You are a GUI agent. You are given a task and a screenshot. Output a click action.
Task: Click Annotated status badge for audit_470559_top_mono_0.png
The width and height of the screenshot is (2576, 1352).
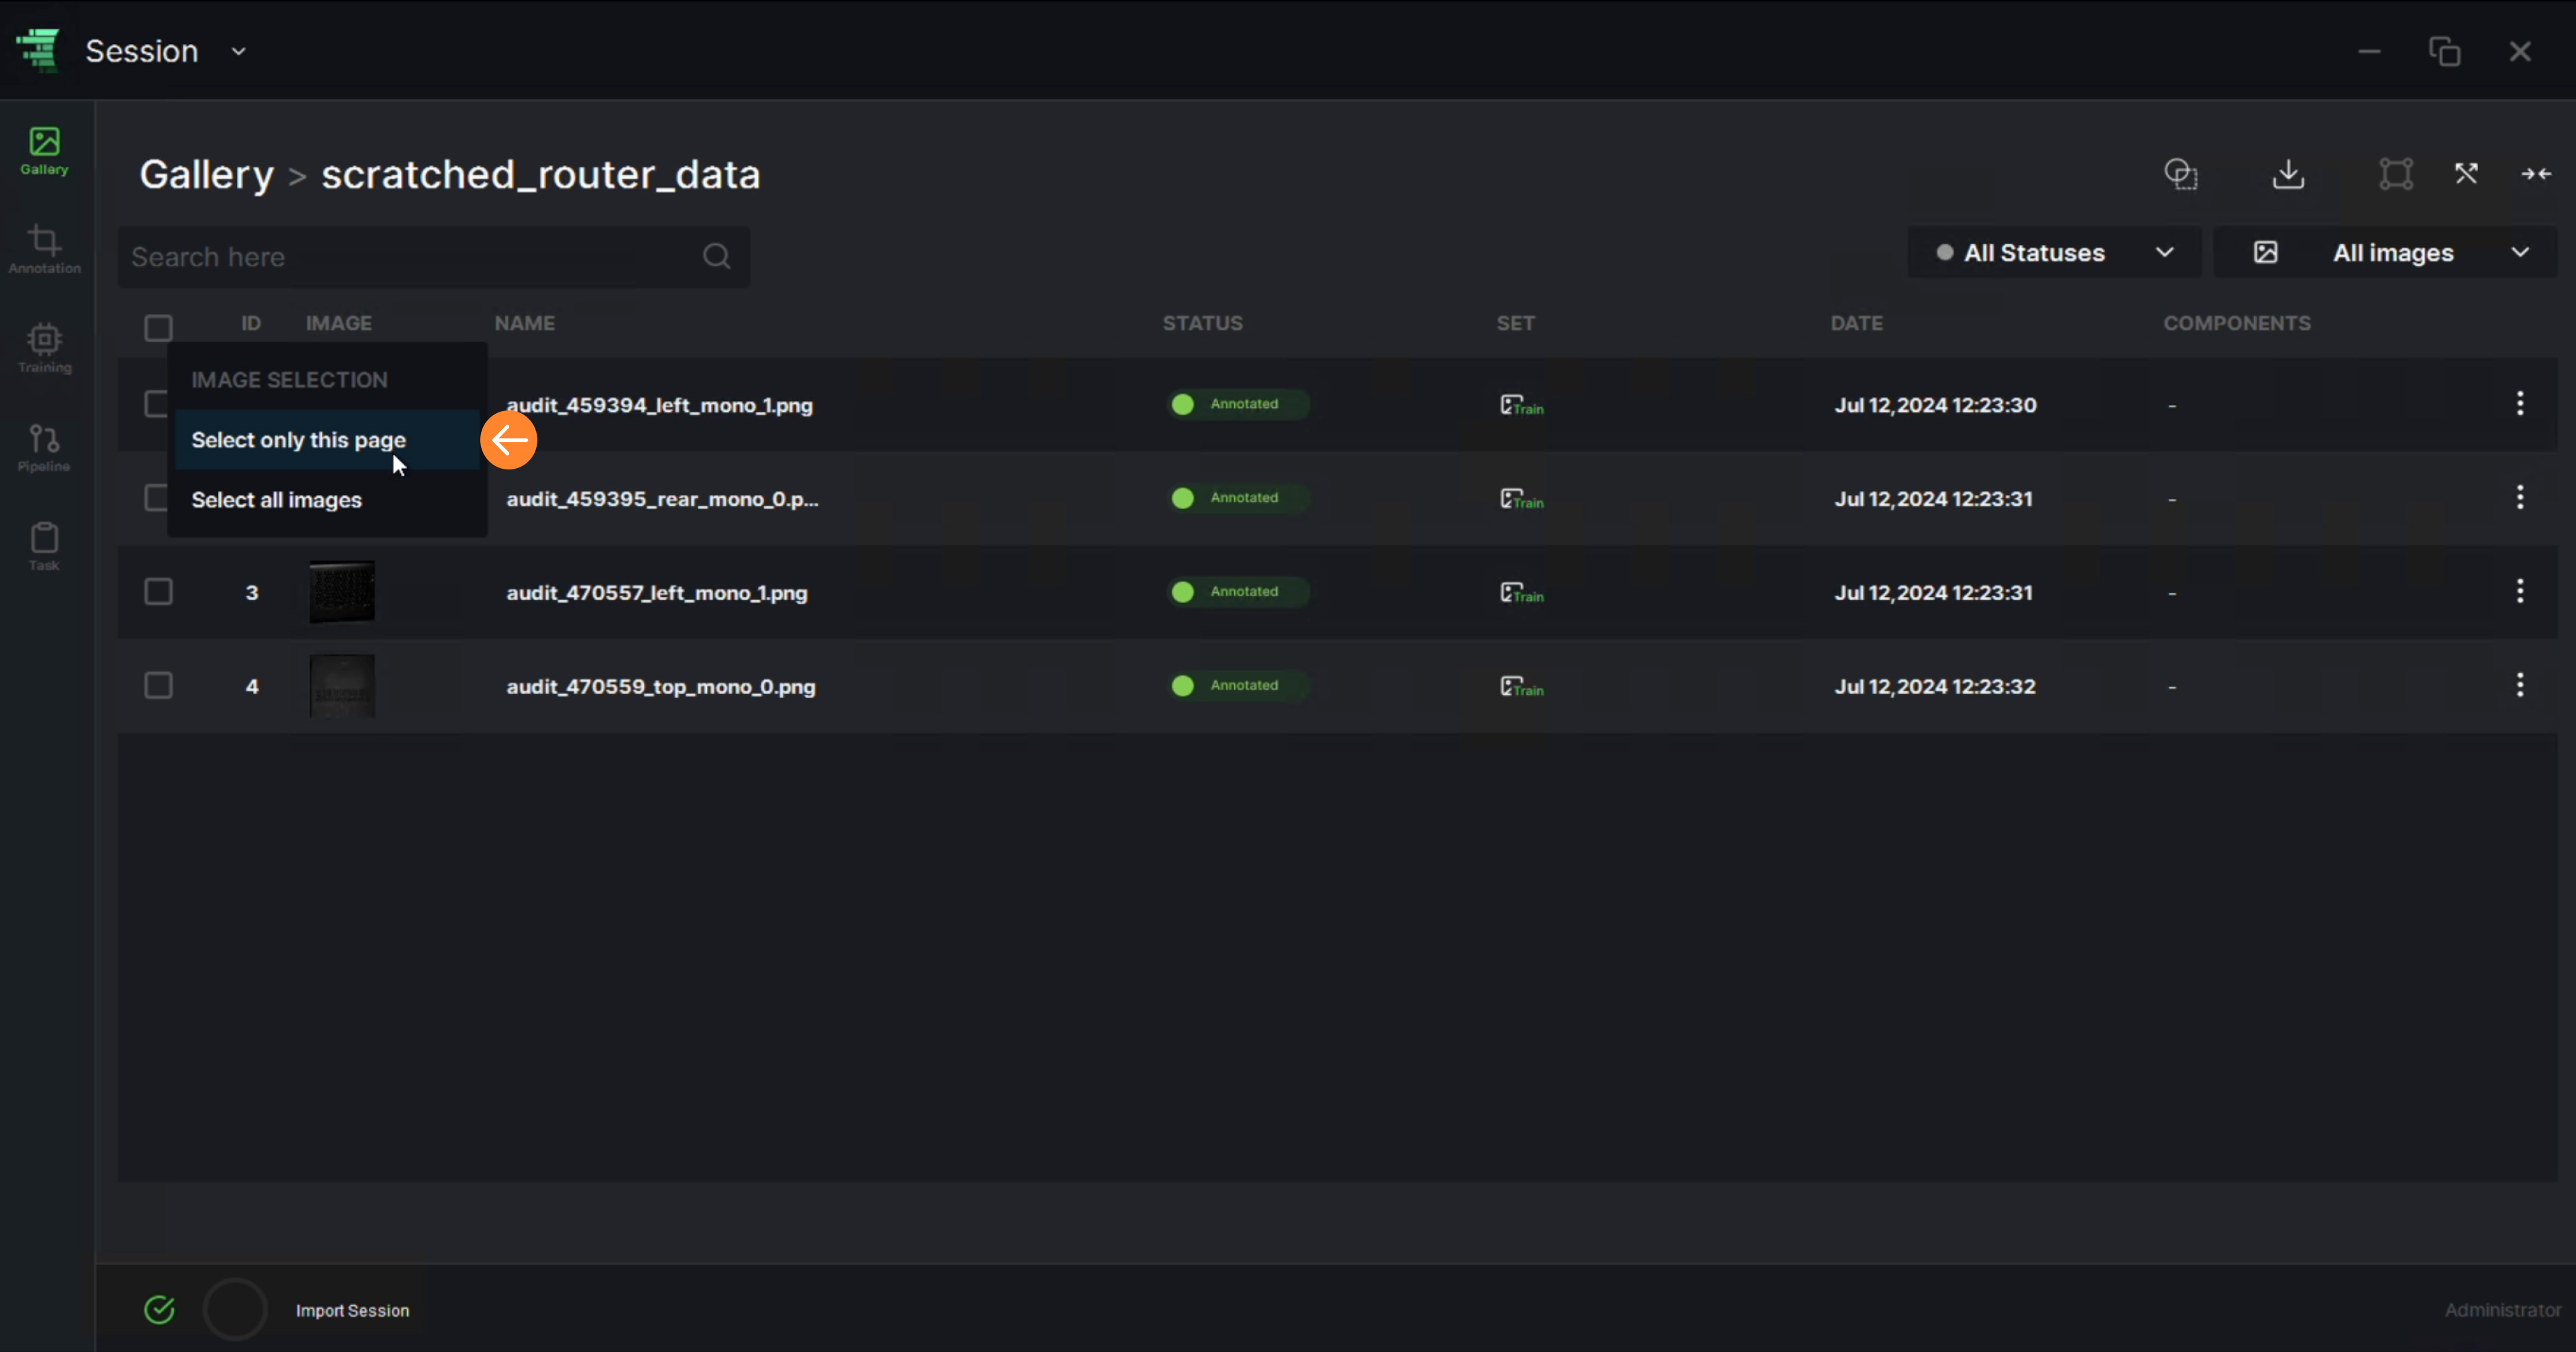coord(1239,686)
